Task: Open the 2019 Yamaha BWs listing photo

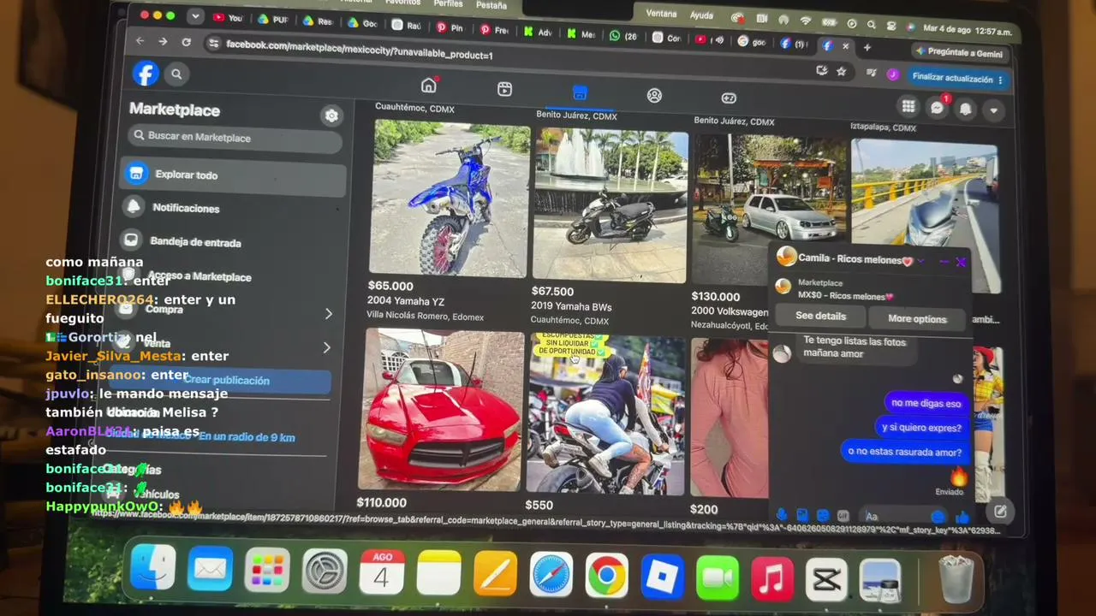Action: 610,206
